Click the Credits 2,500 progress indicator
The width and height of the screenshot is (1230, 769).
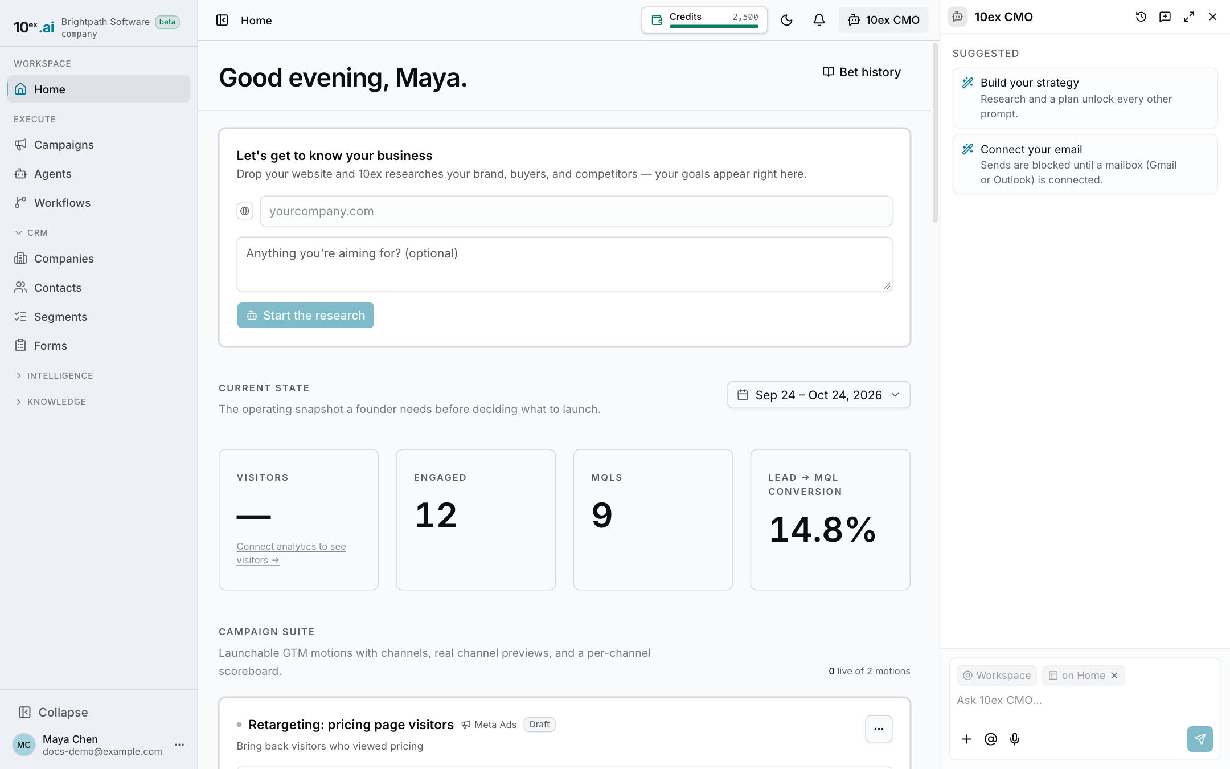tap(704, 21)
